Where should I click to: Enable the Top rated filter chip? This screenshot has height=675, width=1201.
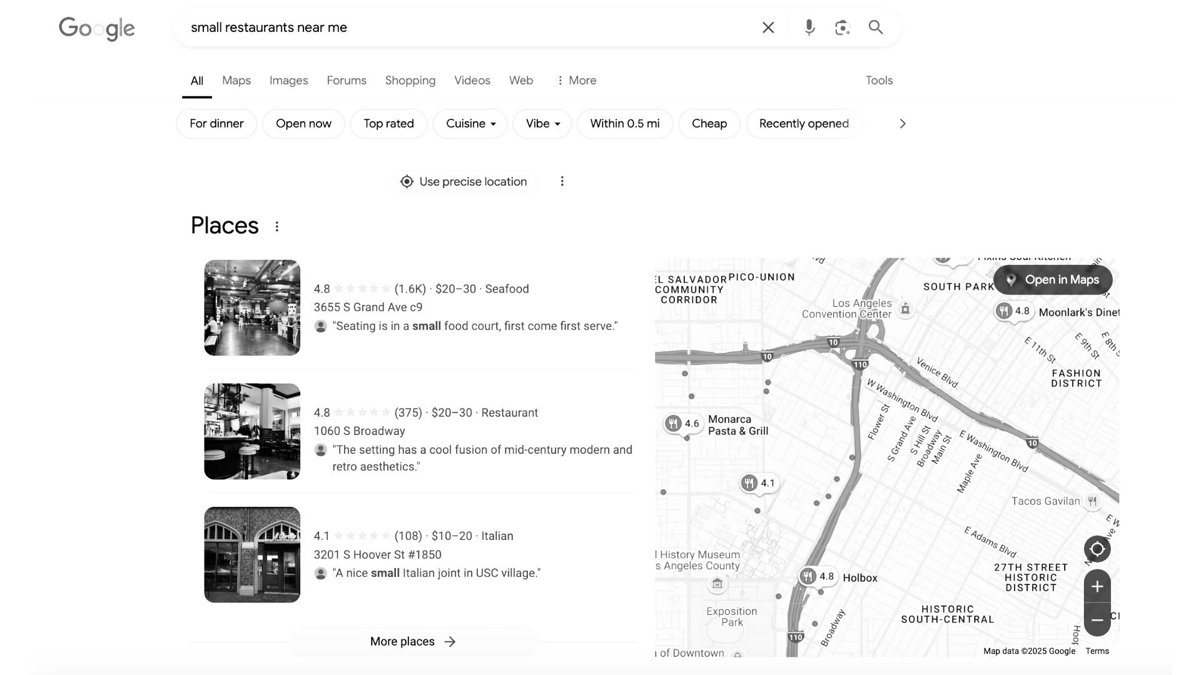pyautogui.click(x=388, y=124)
